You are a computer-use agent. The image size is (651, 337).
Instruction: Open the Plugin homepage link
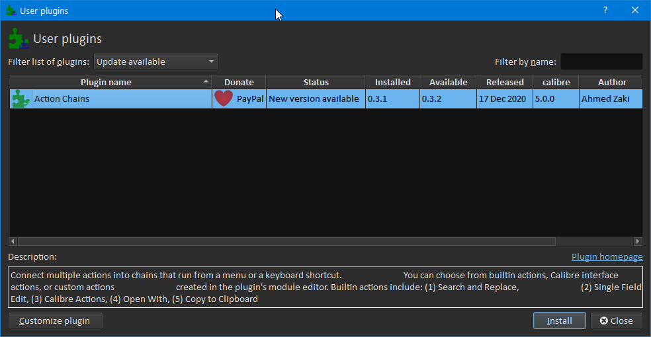tap(607, 257)
